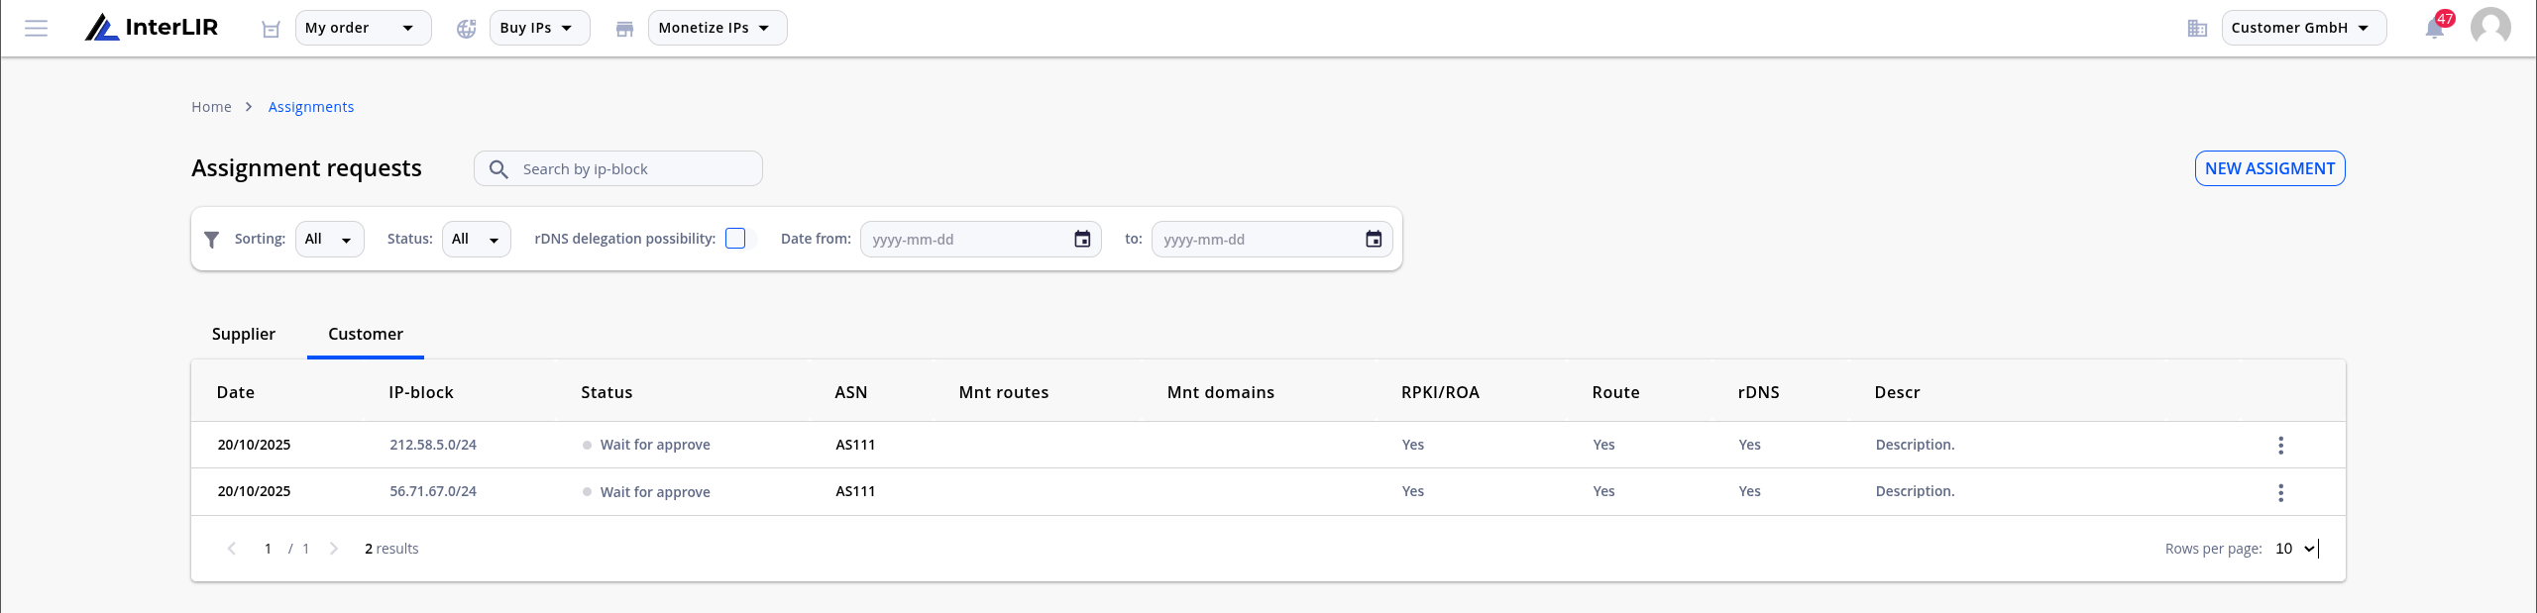The image size is (2537, 613).
Task: Expand the Sorting dropdown
Action: pos(329,240)
